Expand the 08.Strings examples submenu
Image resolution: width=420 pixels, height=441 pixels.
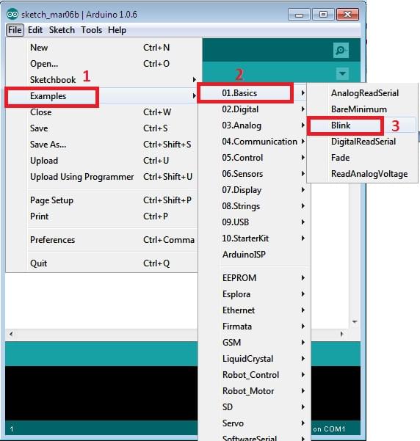point(254,206)
